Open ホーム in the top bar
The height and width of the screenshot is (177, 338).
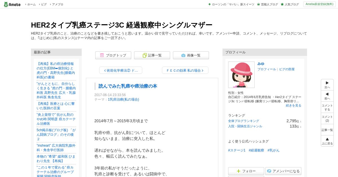(31, 4)
